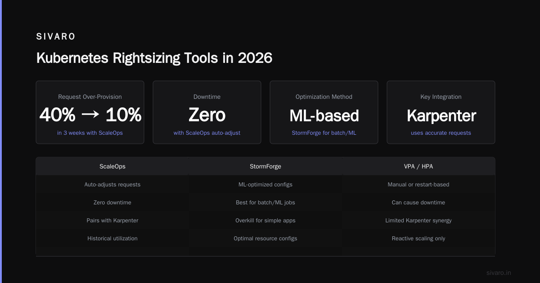Open the sivaro.in link

point(499,273)
